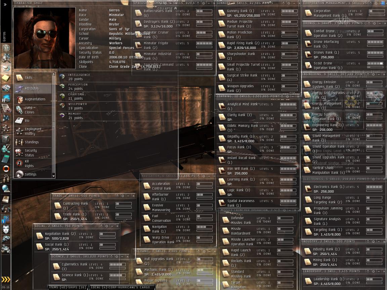Expand sidebar with double-arrow icon at top

[5, 4]
